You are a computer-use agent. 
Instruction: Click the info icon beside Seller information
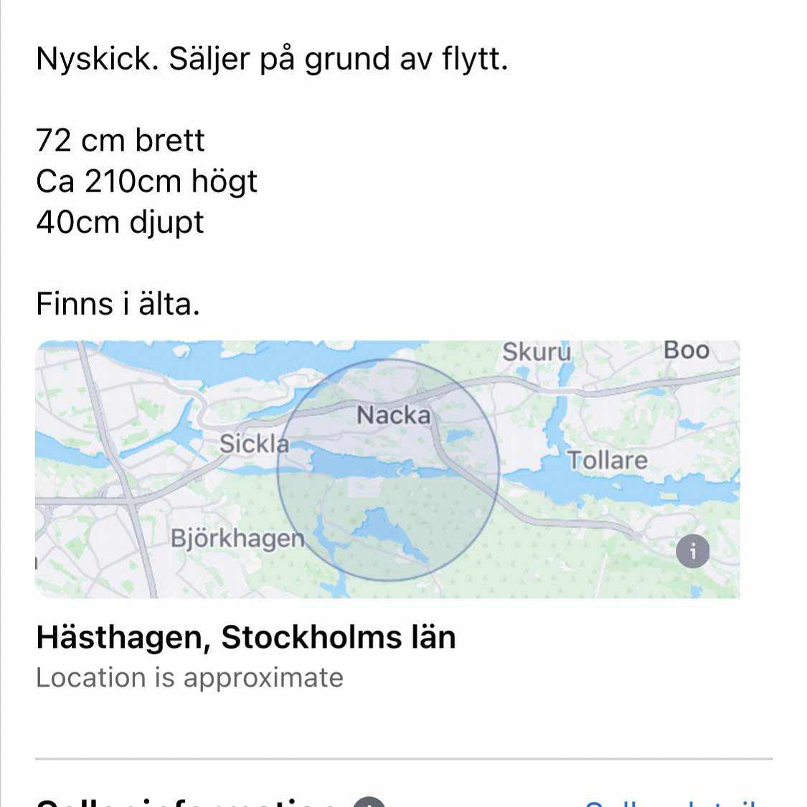tap(369, 802)
